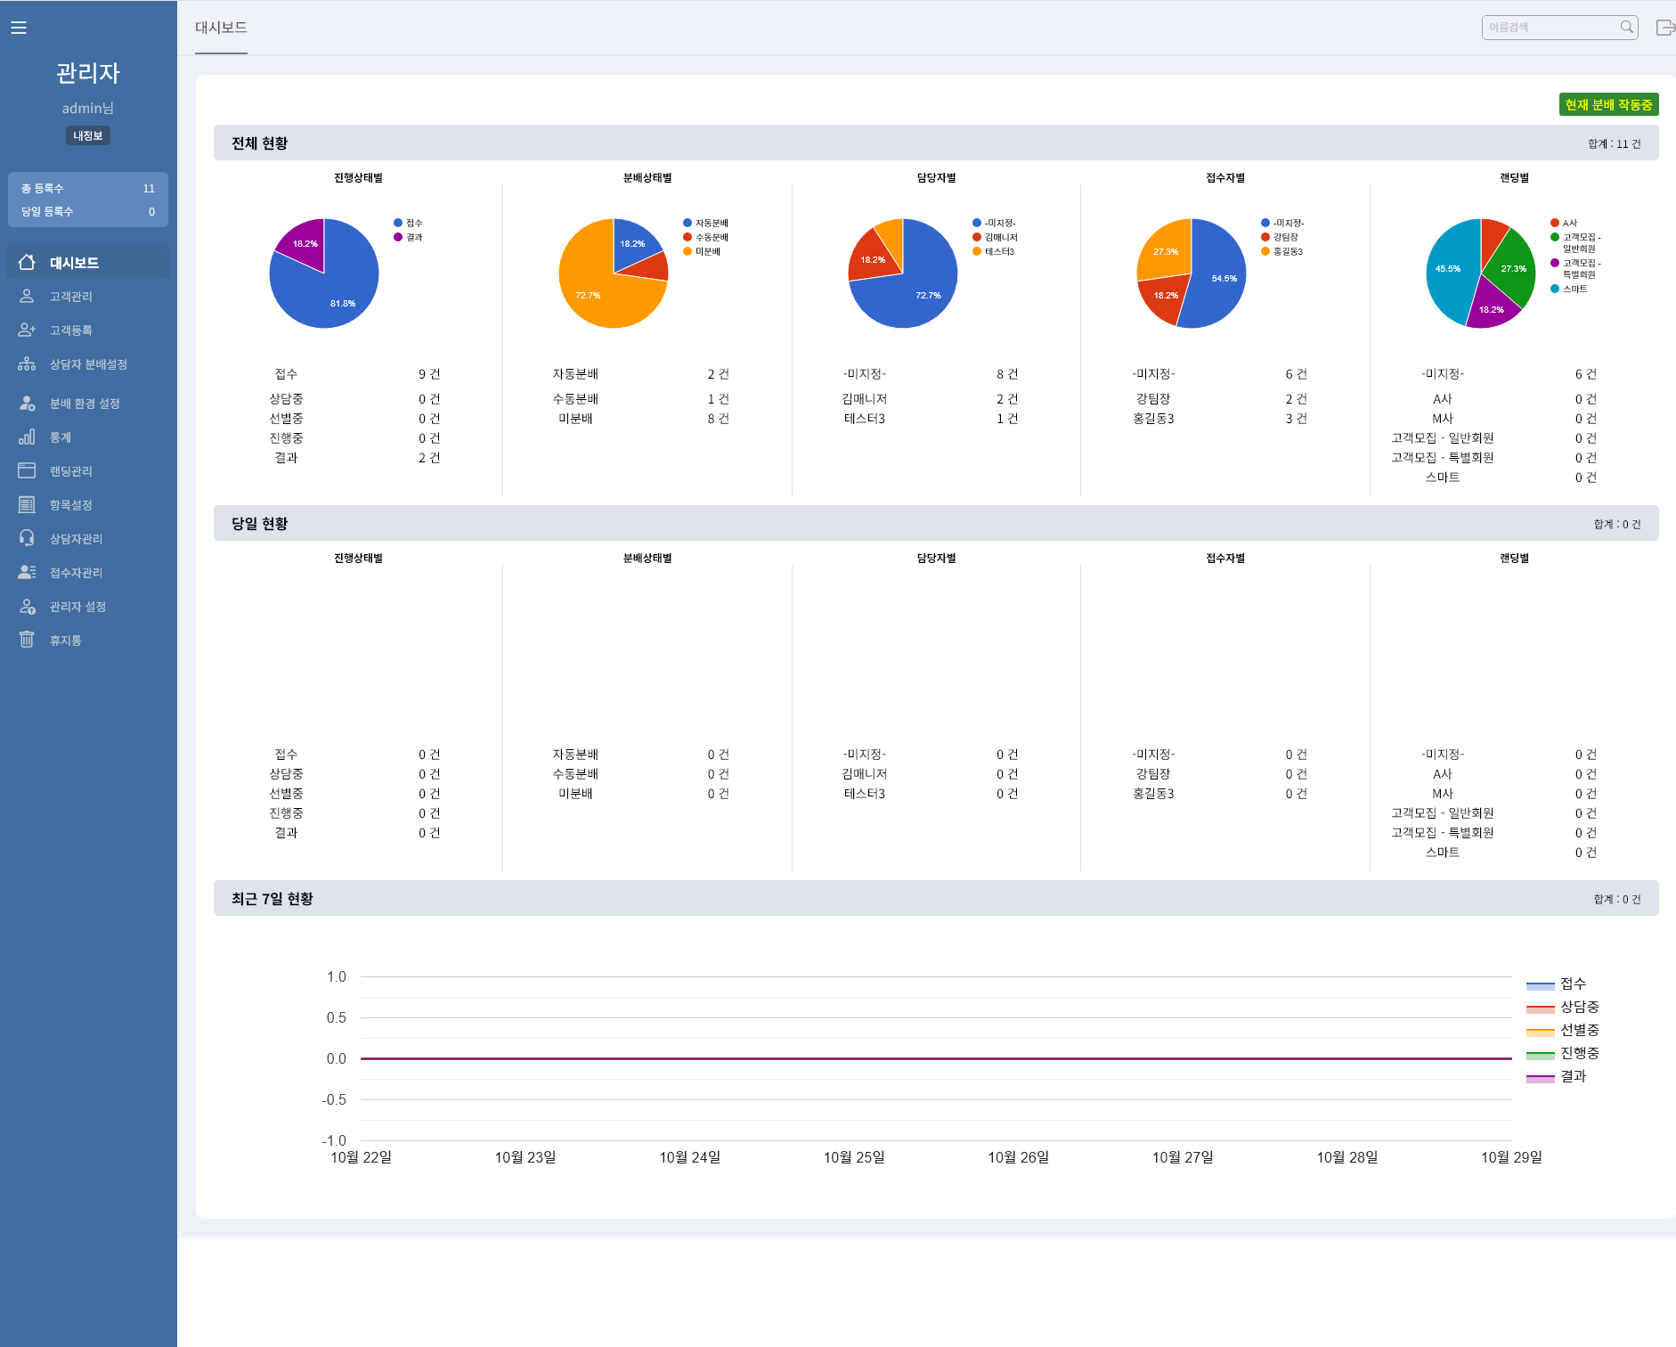Open 상담자관리 headset menu item

click(76, 539)
